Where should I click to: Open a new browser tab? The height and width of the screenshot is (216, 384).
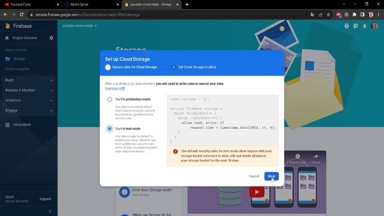pos(187,4)
